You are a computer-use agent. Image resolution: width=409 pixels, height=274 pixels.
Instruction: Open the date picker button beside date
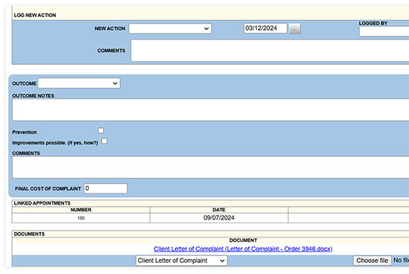[x=295, y=28]
